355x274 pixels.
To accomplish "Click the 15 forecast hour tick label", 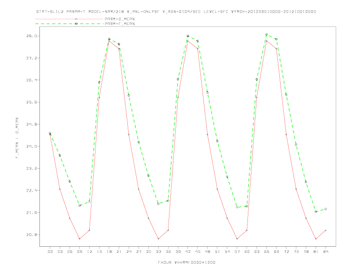I will tap(99, 252).
